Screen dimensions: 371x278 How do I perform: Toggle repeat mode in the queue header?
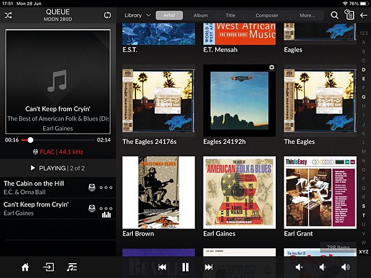pos(108,15)
